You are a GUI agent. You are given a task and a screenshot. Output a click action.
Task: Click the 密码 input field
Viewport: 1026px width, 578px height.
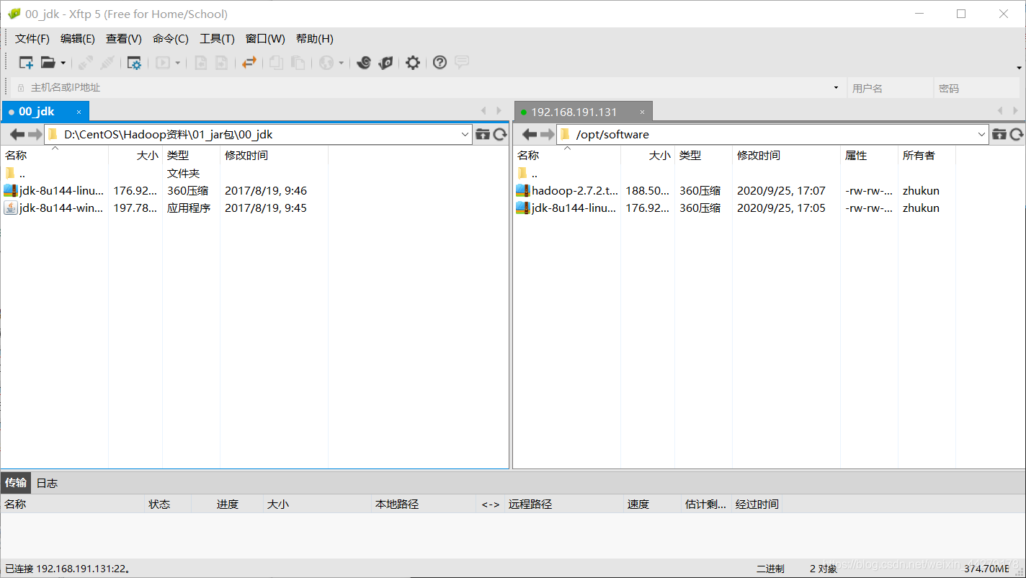pyautogui.click(x=978, y=88)
